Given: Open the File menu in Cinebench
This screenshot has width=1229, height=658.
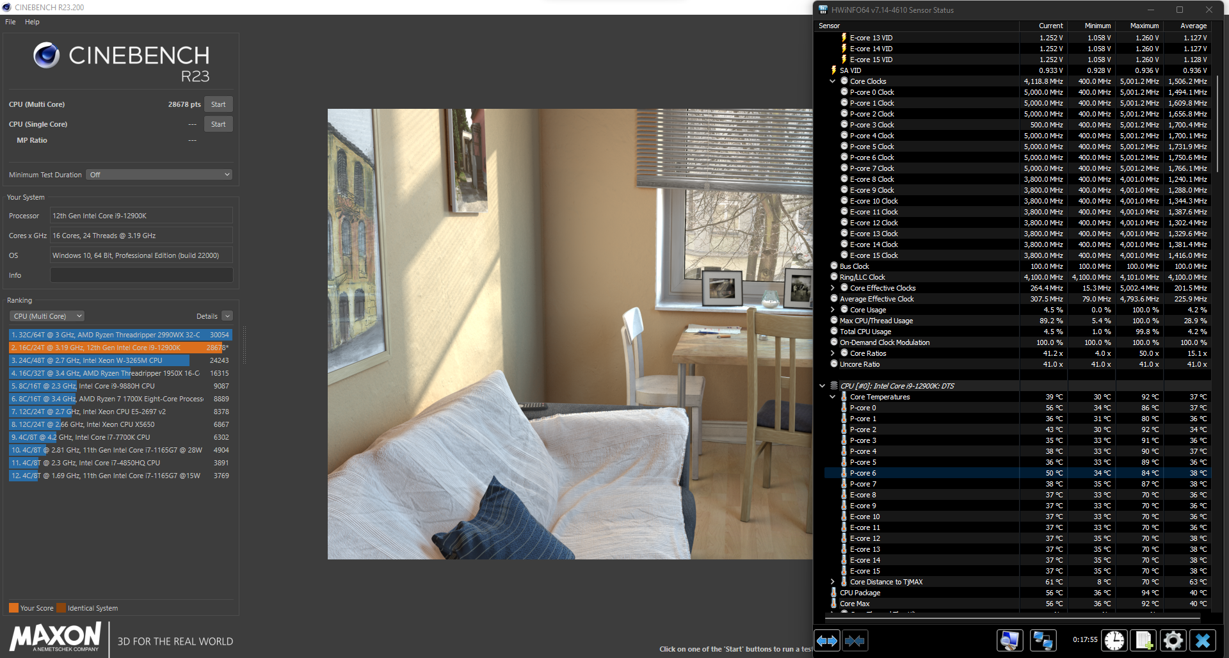Looking at the screenshot, I should 10,21.
